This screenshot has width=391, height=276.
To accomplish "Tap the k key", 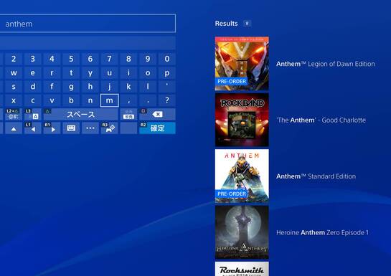I will [128, 87].
